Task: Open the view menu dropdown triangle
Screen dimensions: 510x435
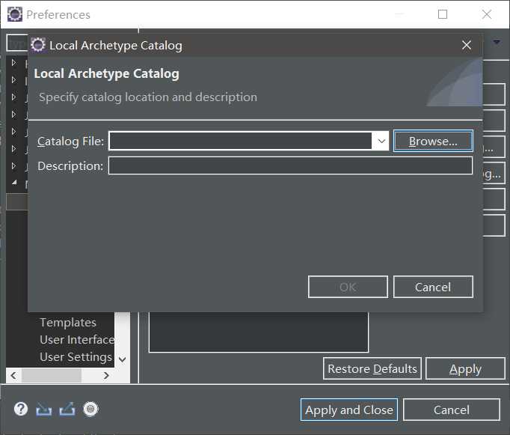Action: coord(497,42)
